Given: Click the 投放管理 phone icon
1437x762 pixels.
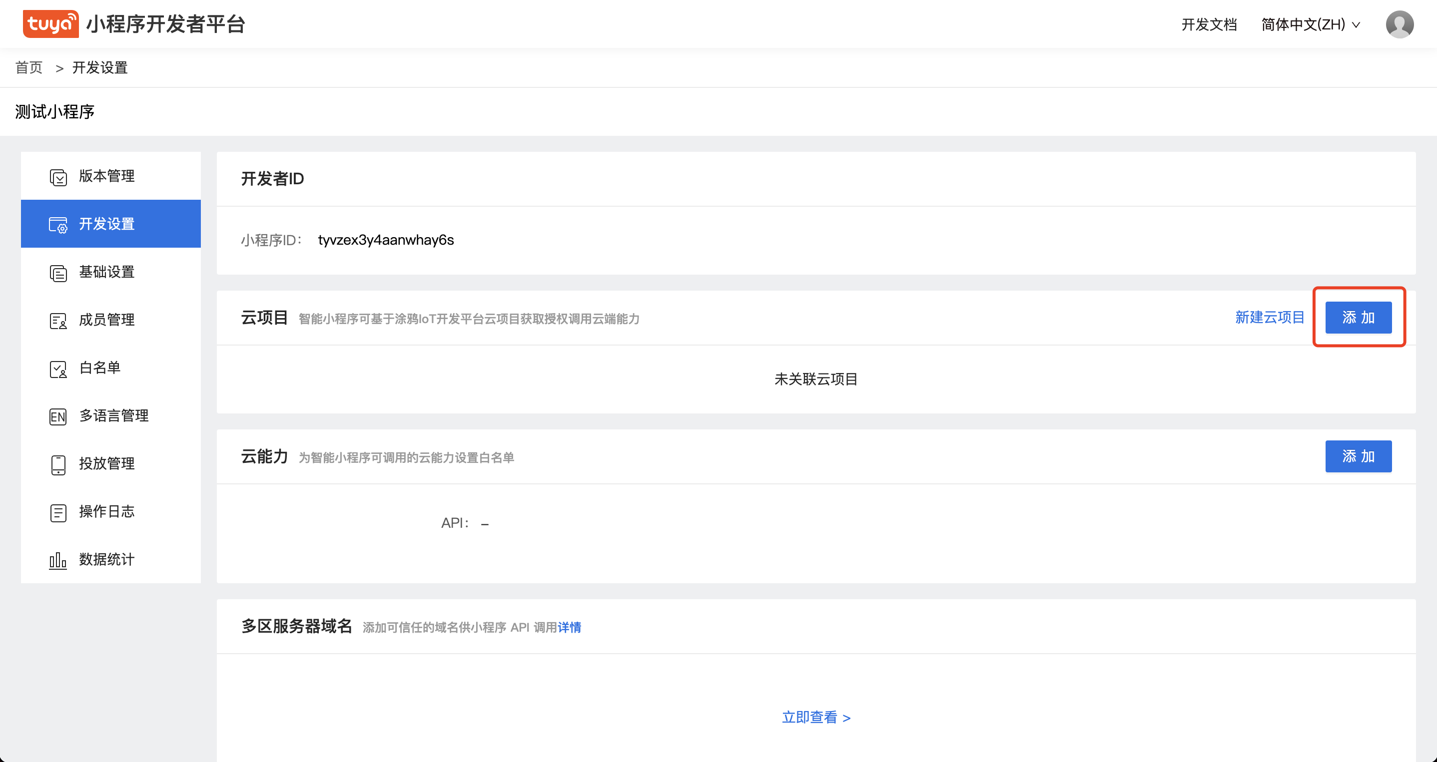Looking at the screenshot, I should [x=58, y=464].
